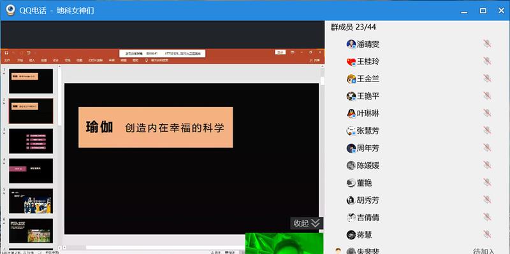
Task: Click the muted microphone icon for 王桂玲
Action: point(487,61)
